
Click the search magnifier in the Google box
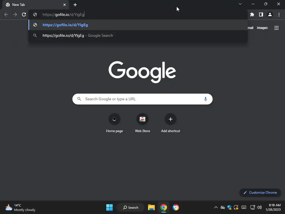(x=79, y=99)
